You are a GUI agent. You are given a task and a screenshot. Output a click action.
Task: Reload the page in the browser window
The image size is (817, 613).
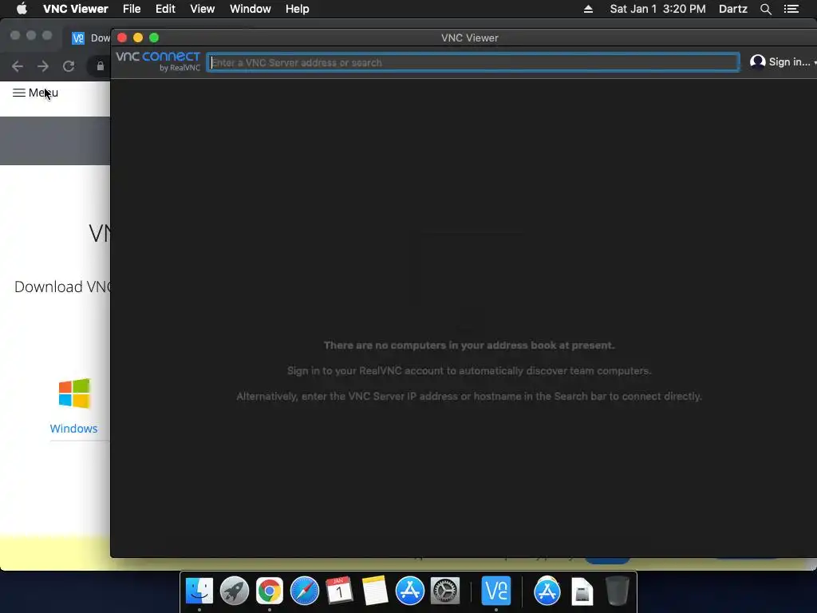(x=69, y=66)
